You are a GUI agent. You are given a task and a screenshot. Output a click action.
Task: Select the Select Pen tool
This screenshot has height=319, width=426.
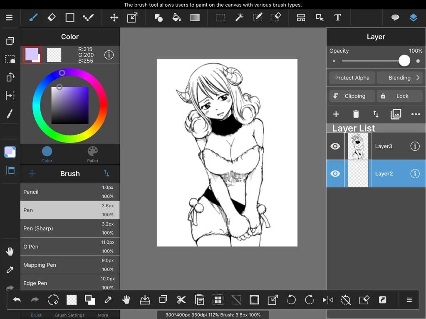pos(257,17)
